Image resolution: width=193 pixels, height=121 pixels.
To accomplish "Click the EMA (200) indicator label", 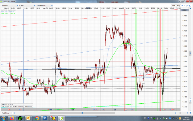I will [x=8, y=13].
